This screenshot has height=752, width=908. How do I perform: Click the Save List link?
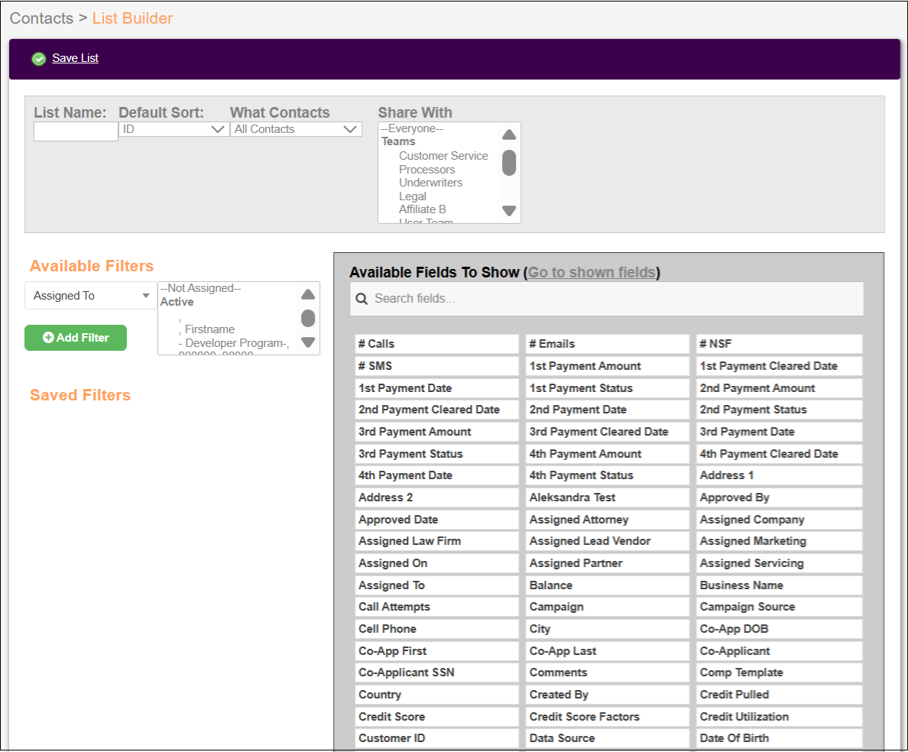point(75,58)
